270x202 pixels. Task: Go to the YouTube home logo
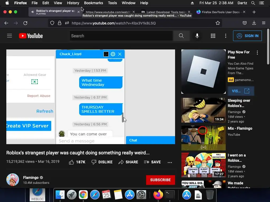pyautogui.click(x=31, y=36)
